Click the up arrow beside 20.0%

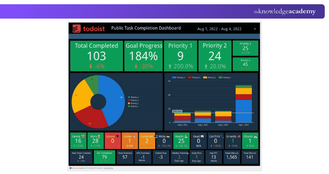click(x=206, y=67)
